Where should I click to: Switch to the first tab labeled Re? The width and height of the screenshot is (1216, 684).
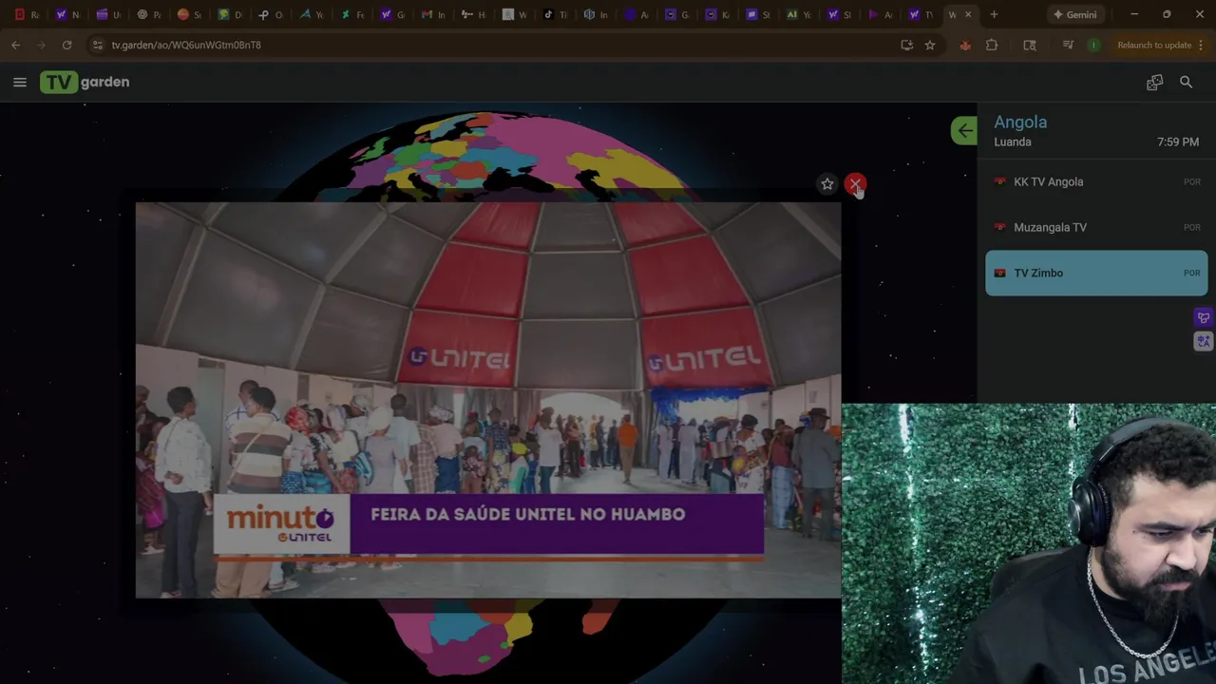pyautogui.click(x=27, y=14)
